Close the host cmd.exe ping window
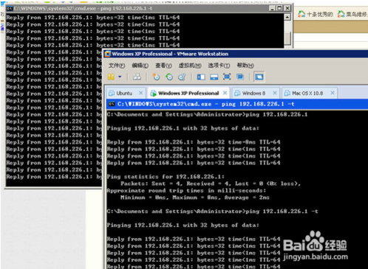368x269 pixels. coord(287,8)
